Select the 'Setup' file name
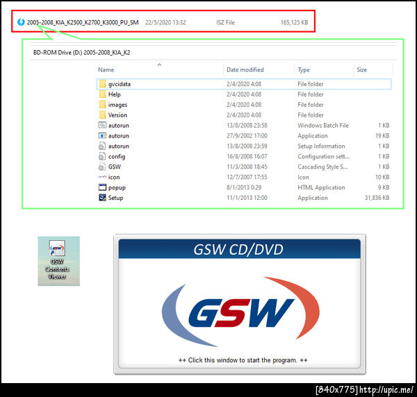 coord(115,198)
